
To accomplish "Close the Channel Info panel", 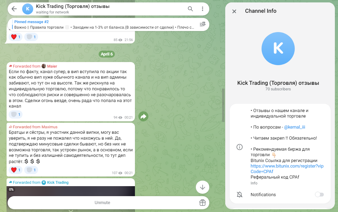I will pos(234,11).
